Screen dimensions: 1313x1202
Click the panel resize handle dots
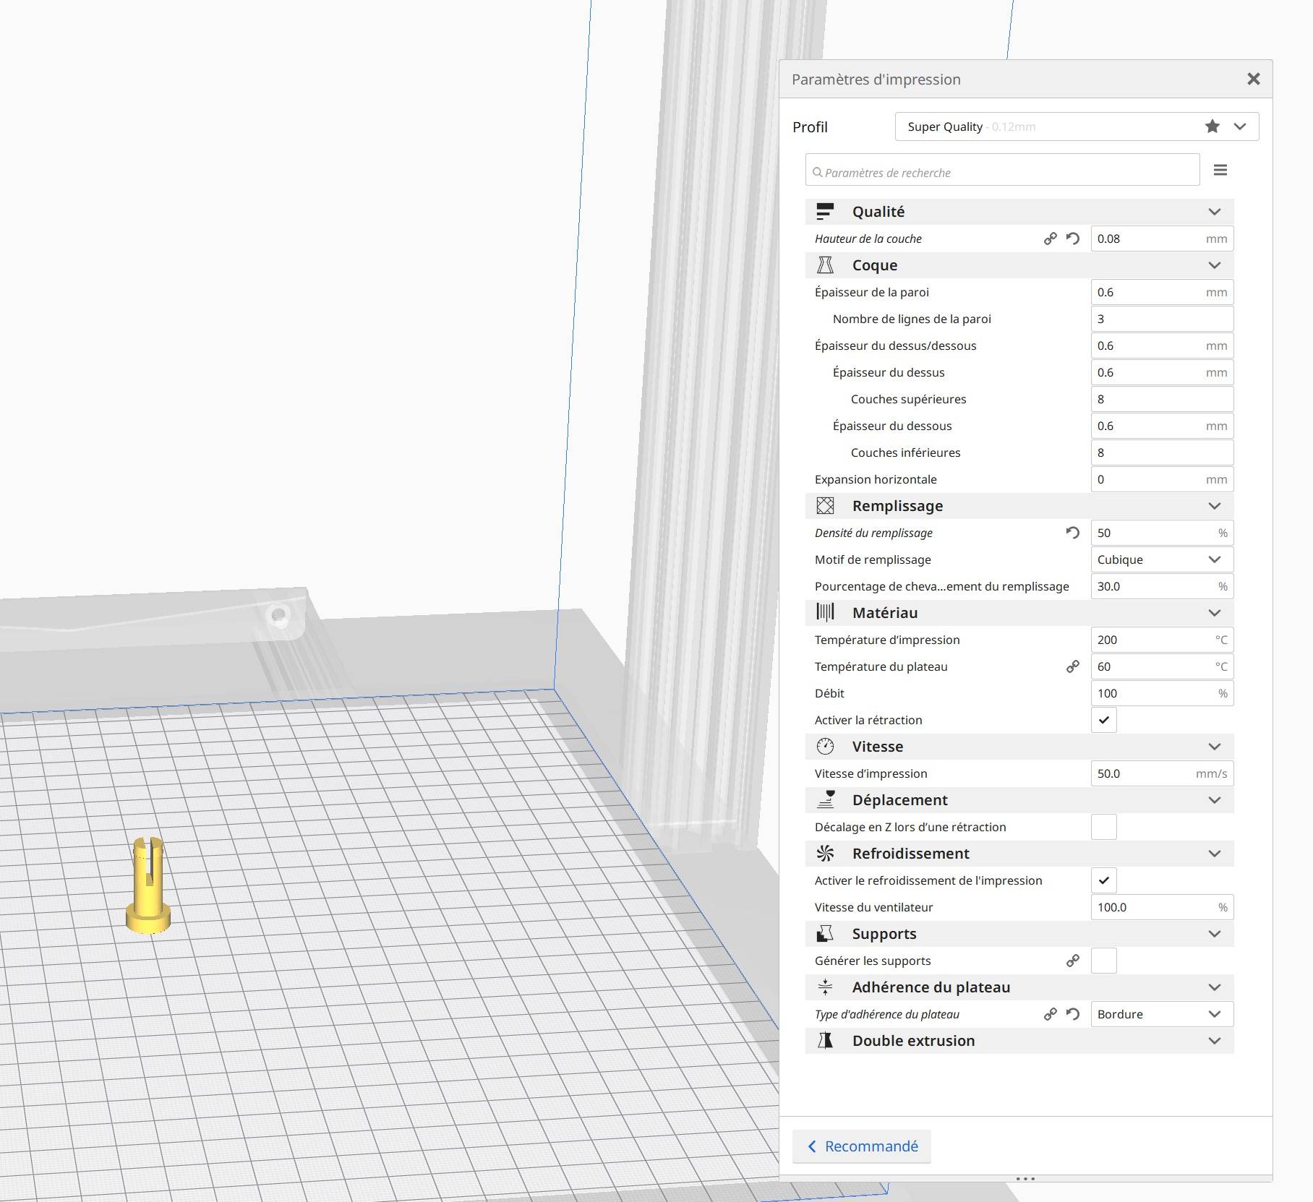pyautogui.click(x=1025, y=1179)
